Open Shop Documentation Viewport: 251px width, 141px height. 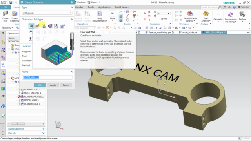coord(100,16)
